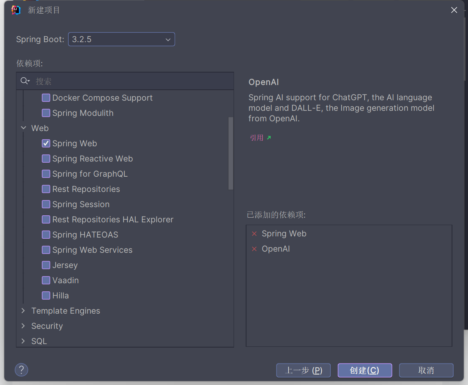Close the new project dialog
This screenshot has width=468, height=385.
[x=454, y=10]
